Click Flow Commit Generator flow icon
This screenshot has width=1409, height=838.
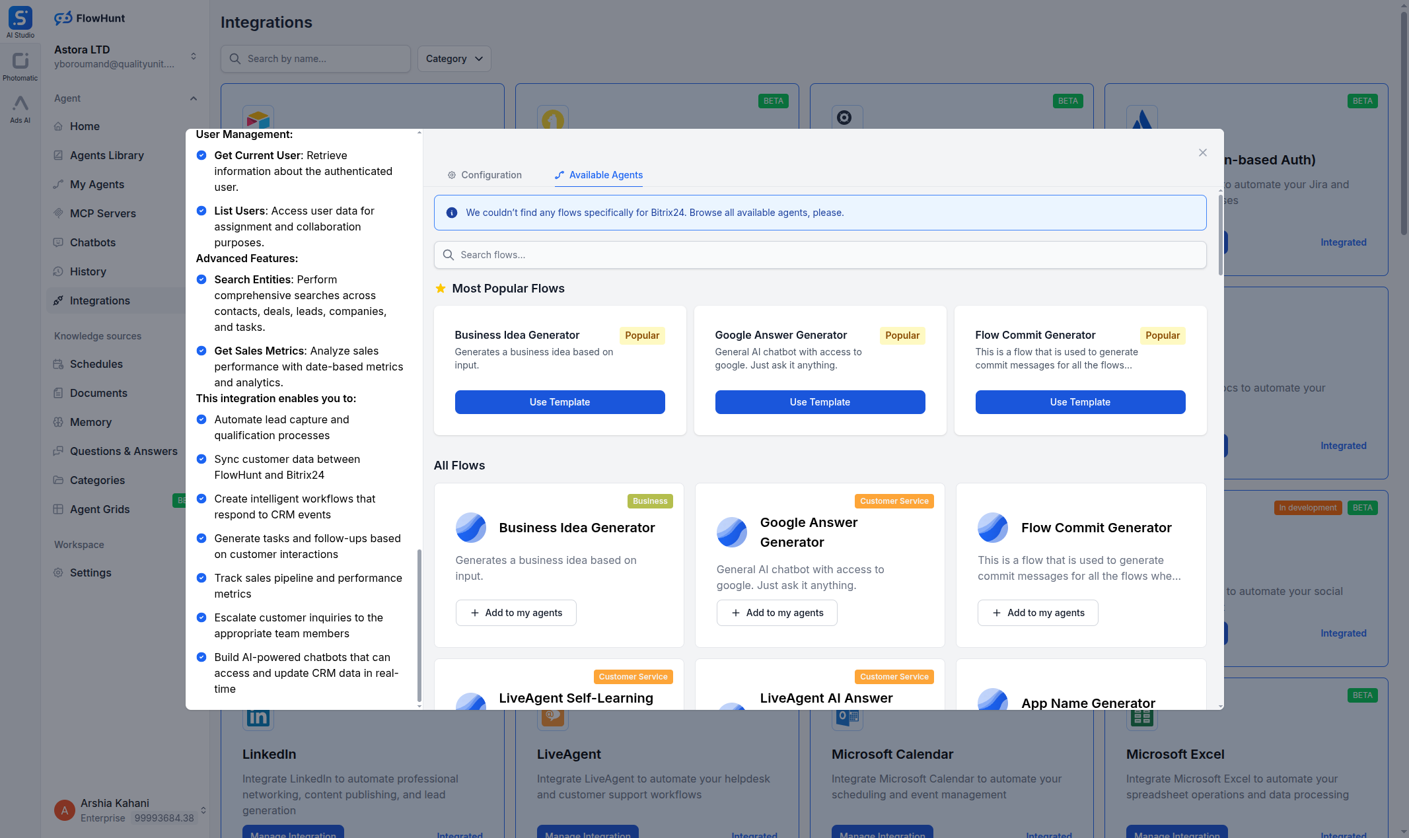click(993, 528)
